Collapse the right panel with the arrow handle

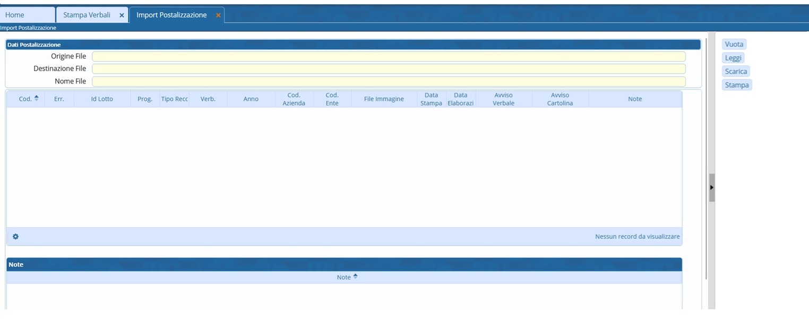pyautogui.click(x=712, y=188)
